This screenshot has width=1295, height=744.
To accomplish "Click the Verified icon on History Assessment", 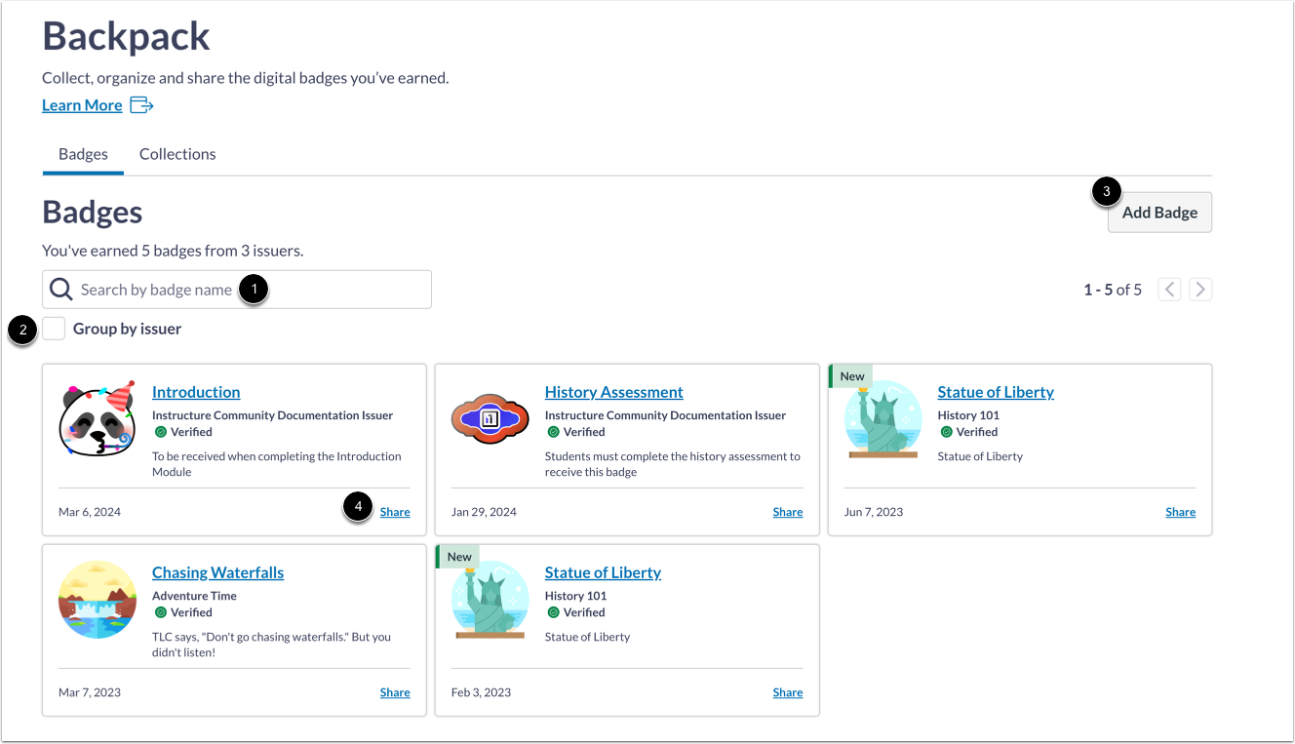I will pyautogui.click(x=553, y=432).
